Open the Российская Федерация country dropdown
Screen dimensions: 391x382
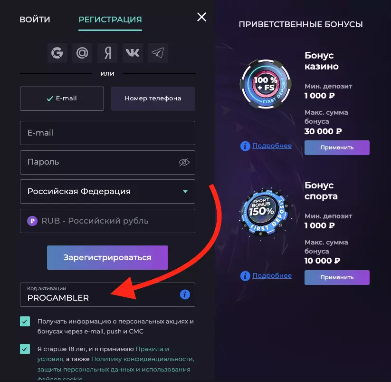point(107,191)
